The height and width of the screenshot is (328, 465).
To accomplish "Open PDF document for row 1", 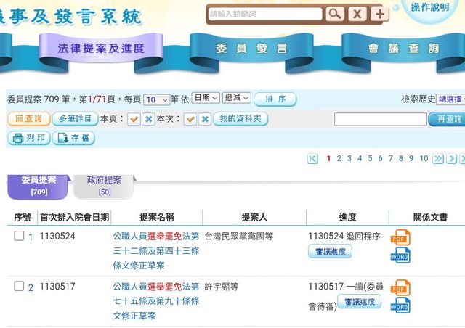I will coord(400,237).
